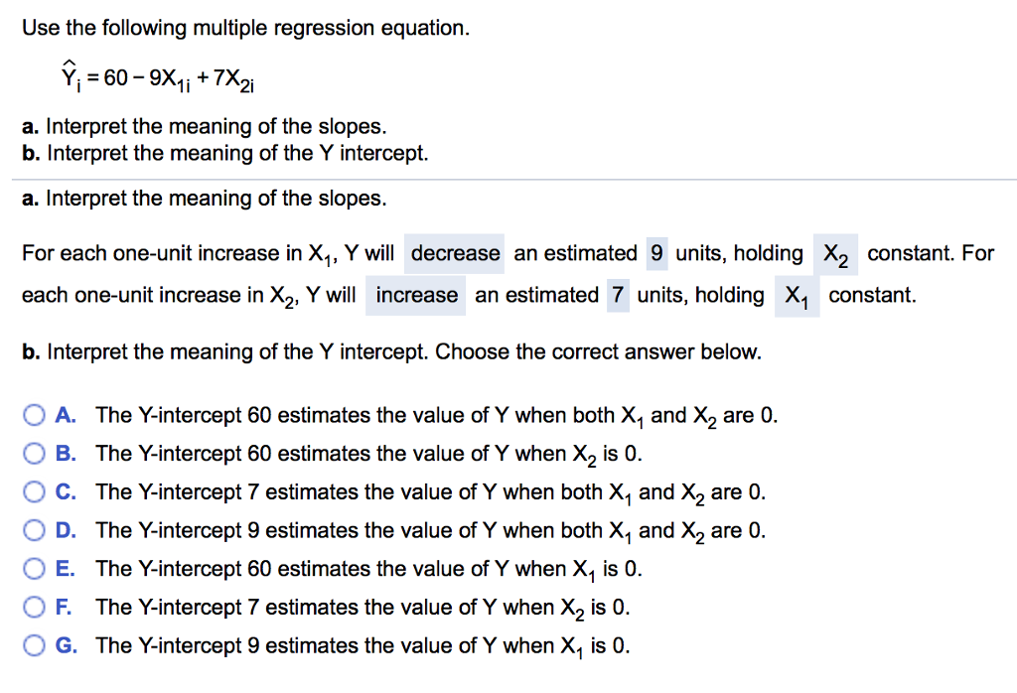Select radio button A about Y-intercept 60
The height and width of the screenshot is (693, 1017).
[x=33, y=415]
